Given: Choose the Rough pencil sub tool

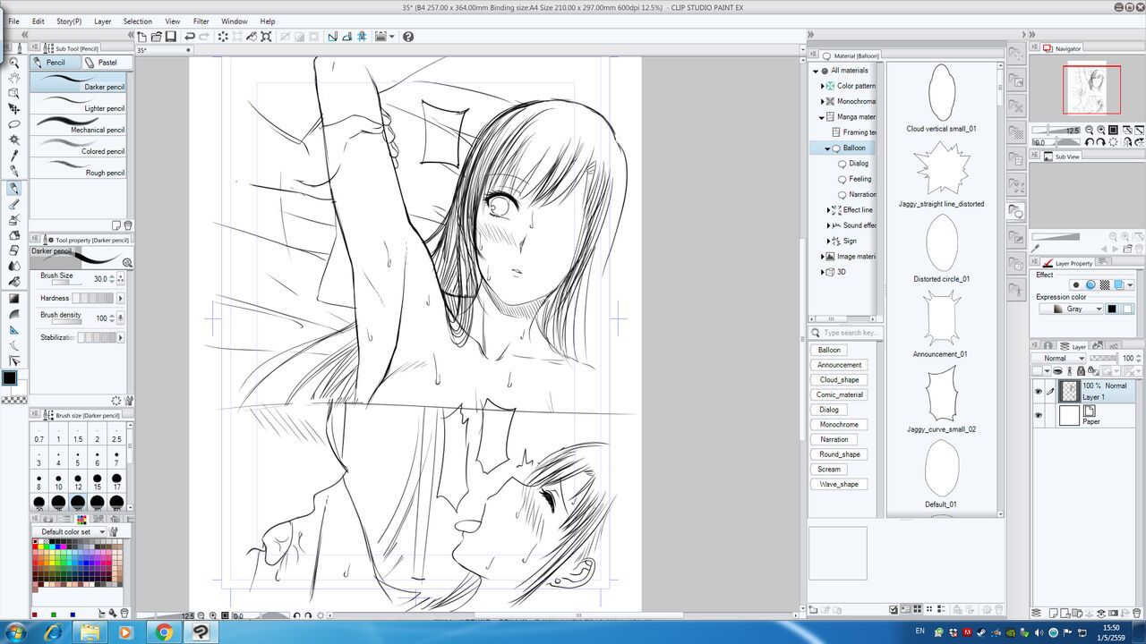Looking at the screenshot, I should click(x=78, y=168).
